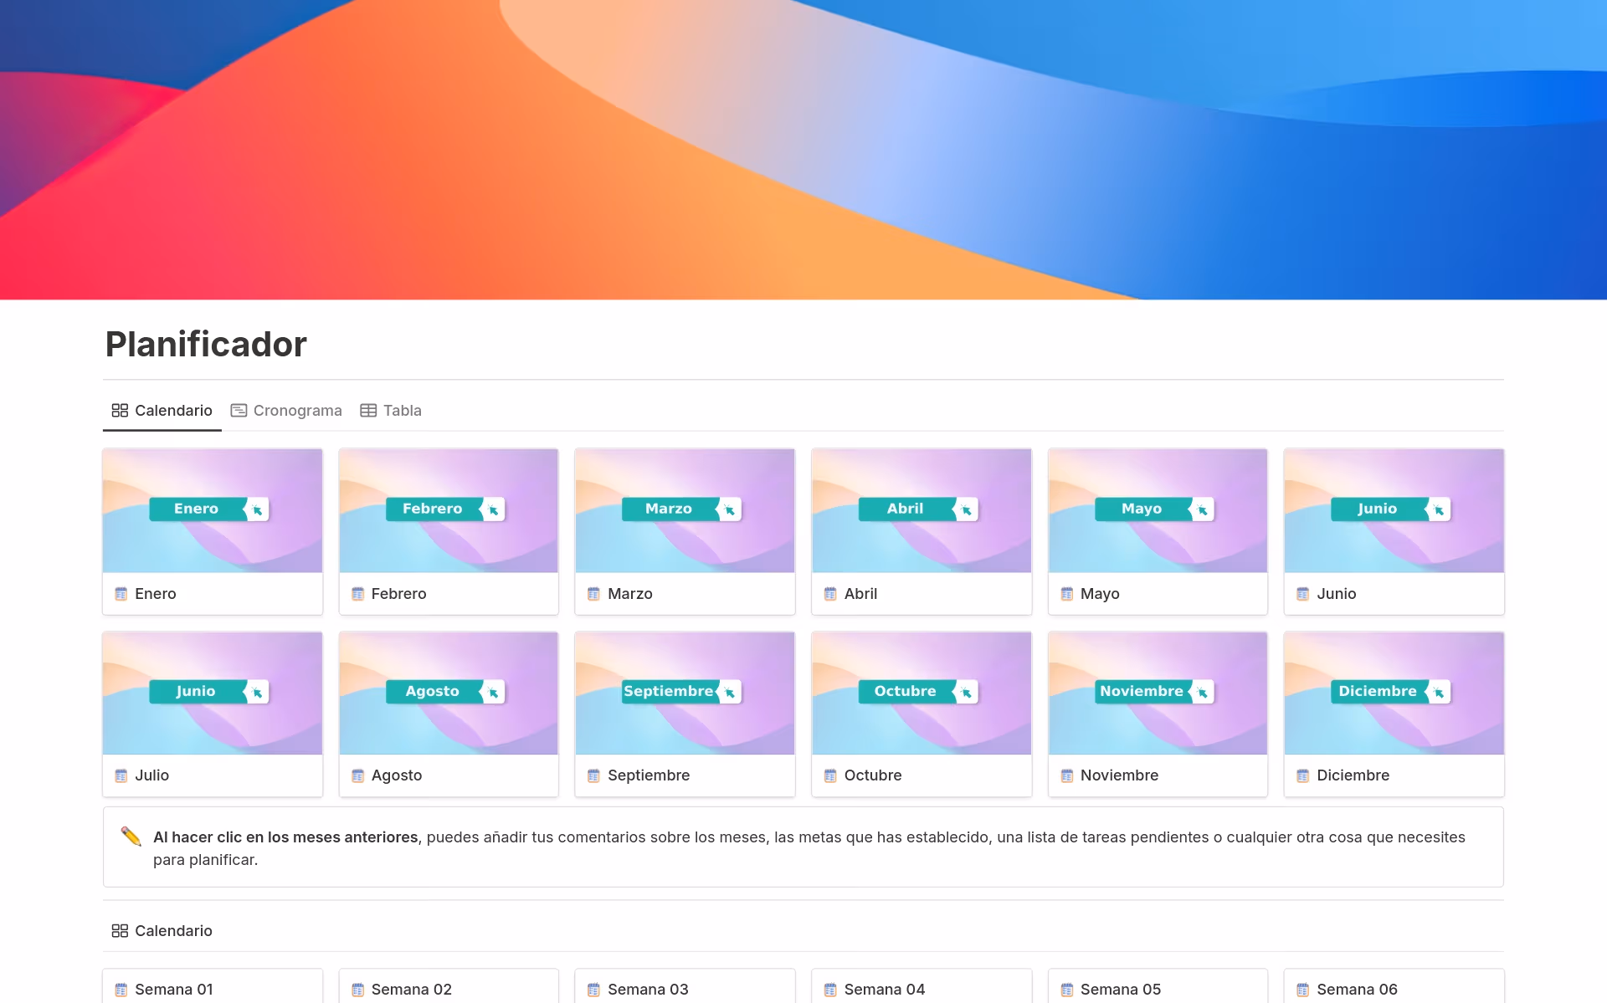Click the table icon next to Tabla

tap(368, 411)
